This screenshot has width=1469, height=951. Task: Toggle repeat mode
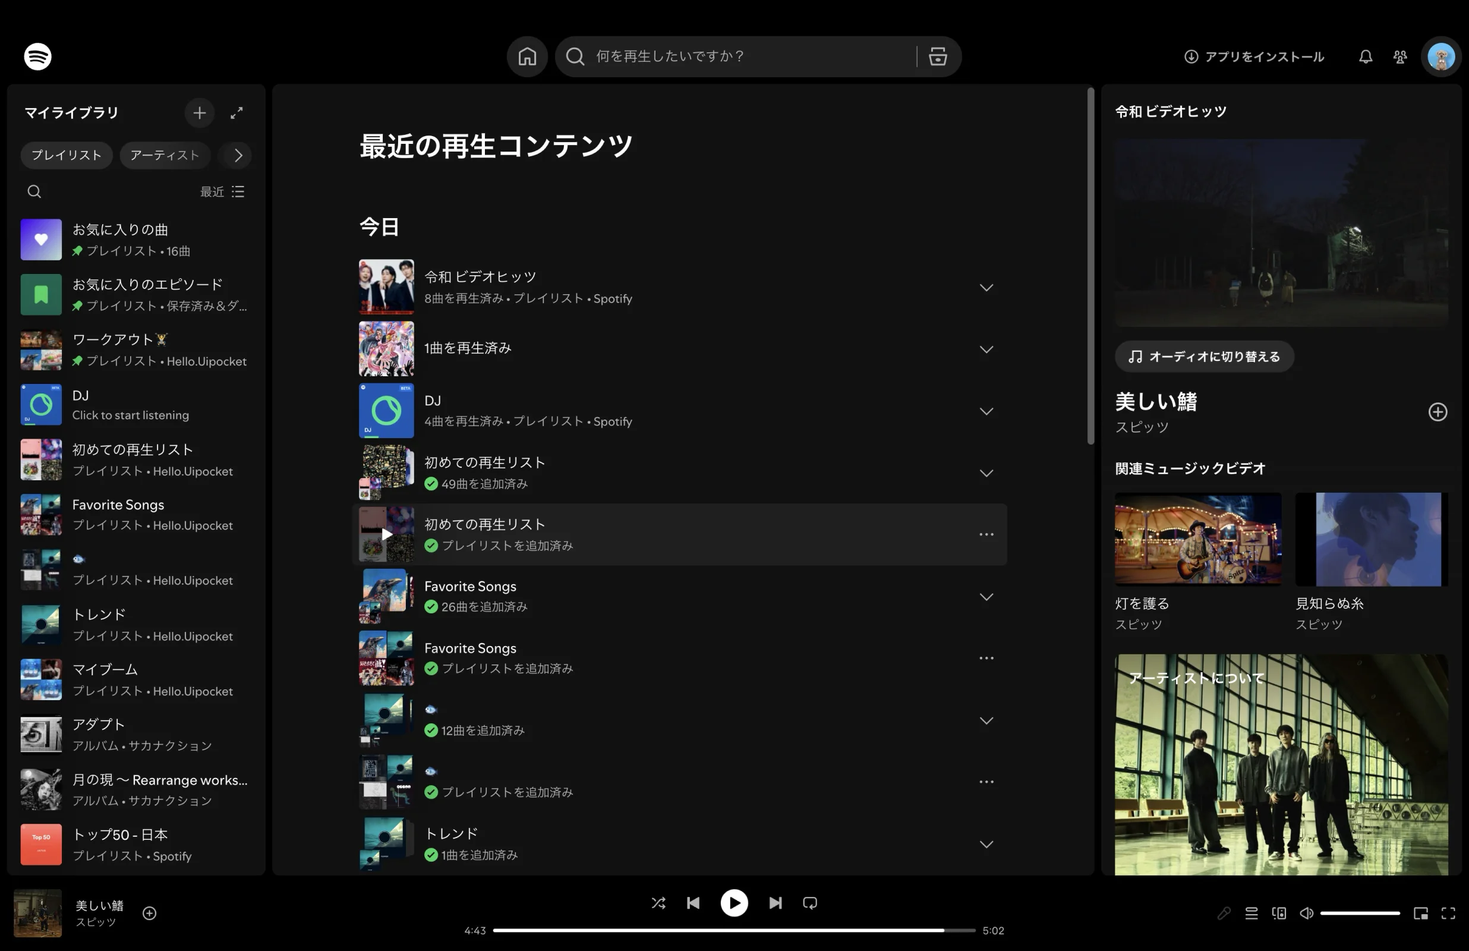(810, 903)
